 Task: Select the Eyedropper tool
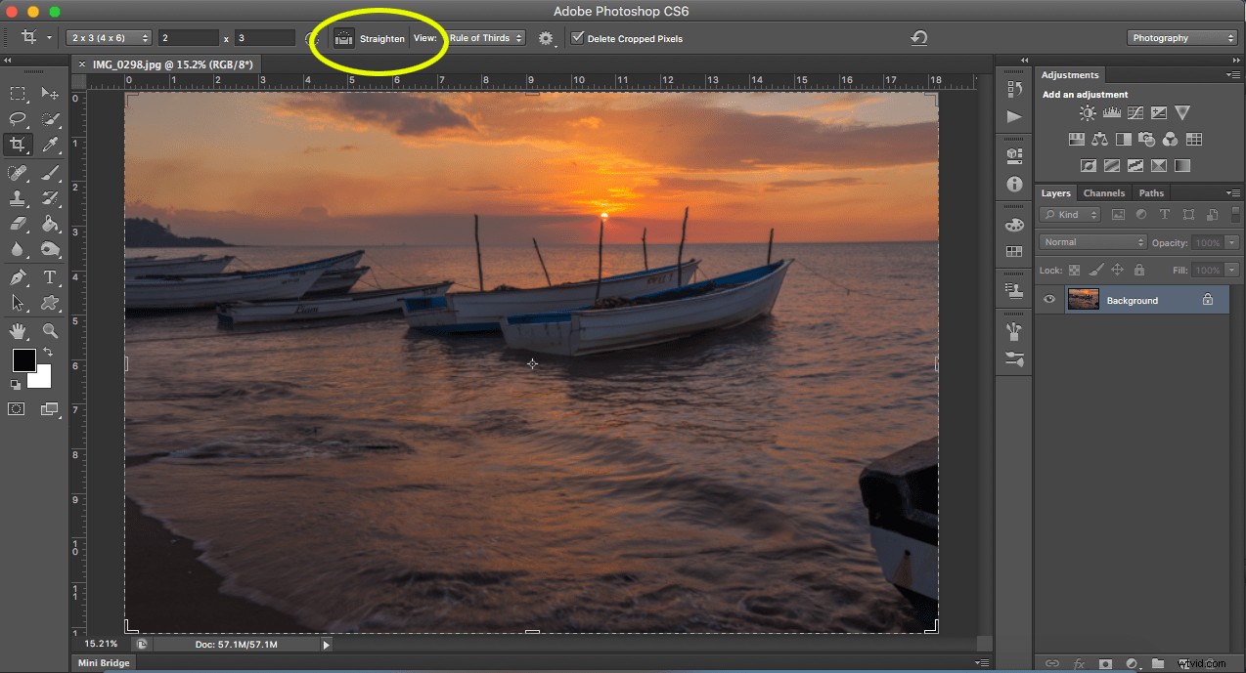point(51,147)
